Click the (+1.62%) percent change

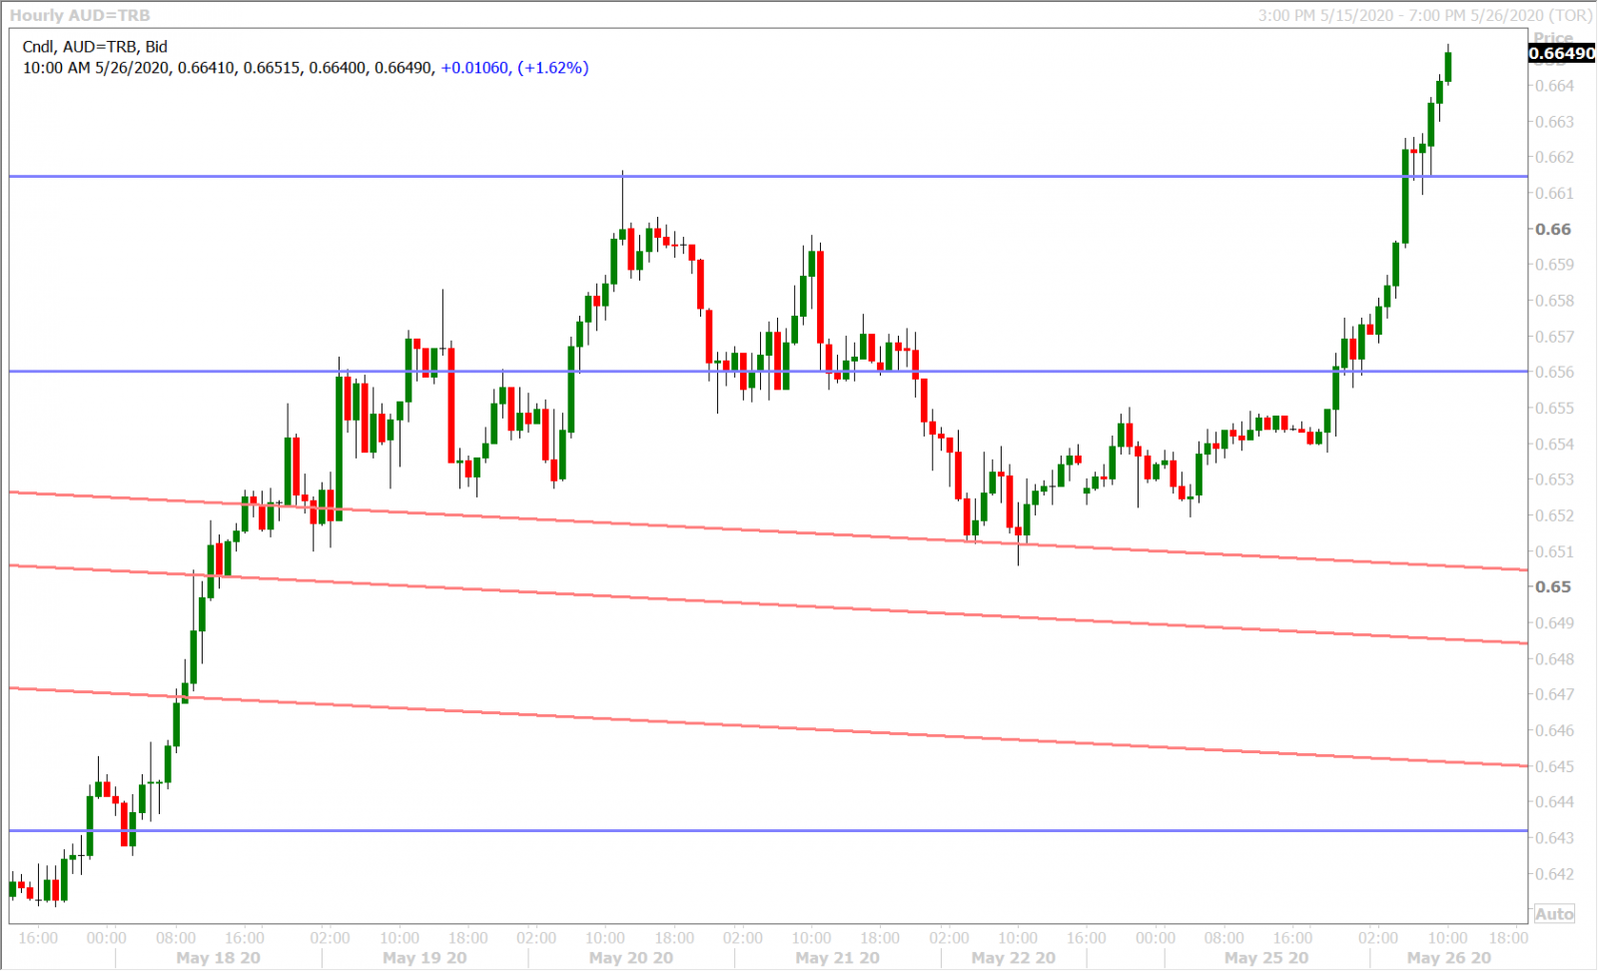pos(552,68)
